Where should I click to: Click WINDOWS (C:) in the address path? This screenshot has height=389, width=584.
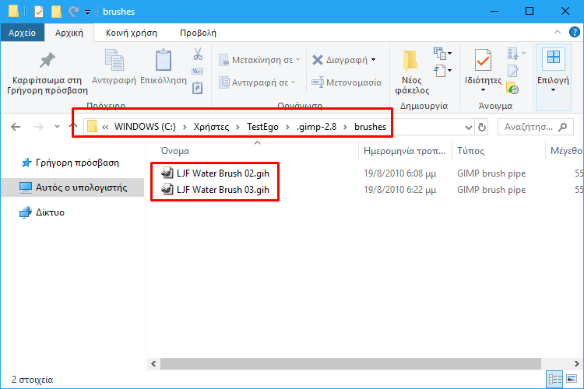coord(145,127)
